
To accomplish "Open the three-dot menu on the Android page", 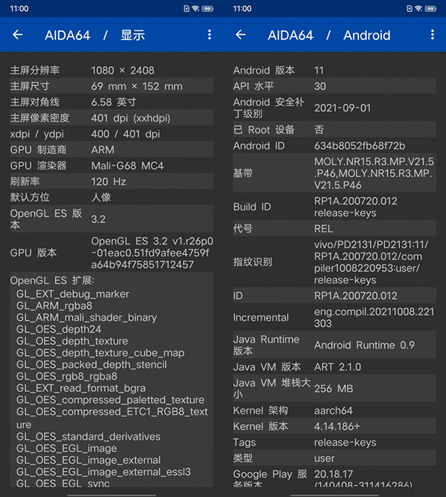I will (432, 35).
